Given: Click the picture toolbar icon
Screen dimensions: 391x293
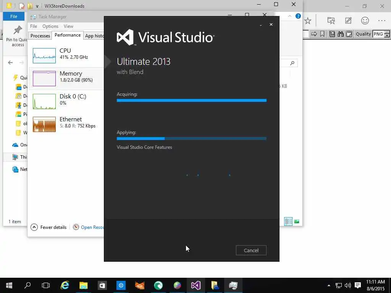Looking at the screenshot, I should tap(332, 34).
